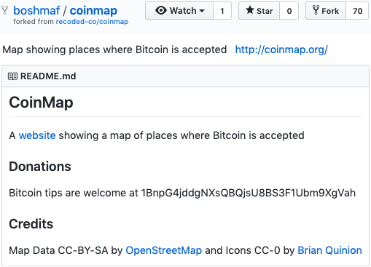Click the book icon beside README.md

click(12, 76)
